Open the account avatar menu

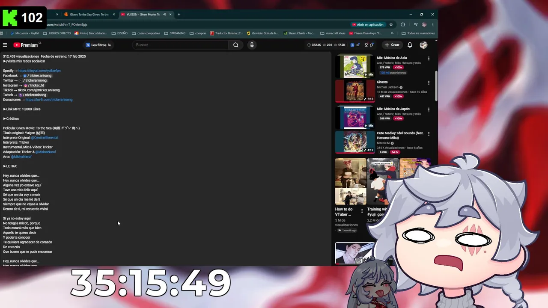[x=423, y=45]
